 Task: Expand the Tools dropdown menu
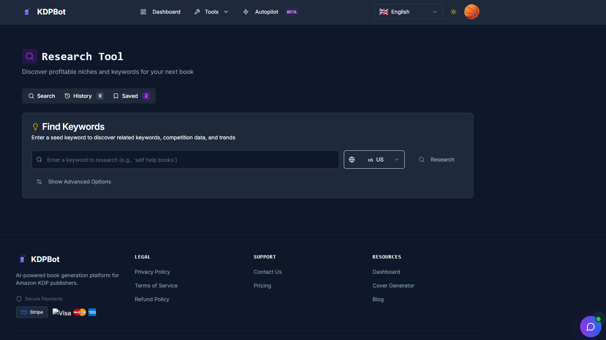(x=212, y=12)
